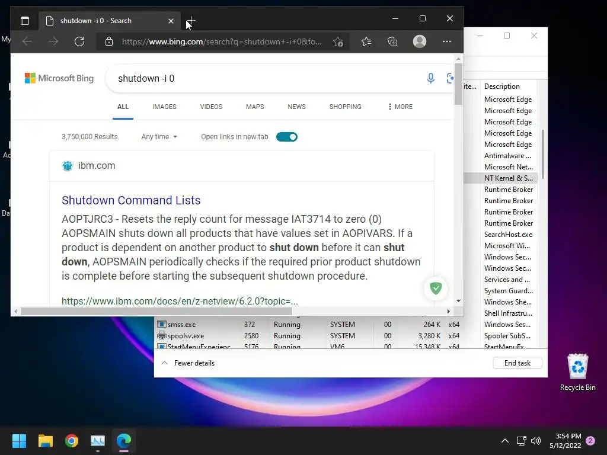
Task: Add this page to favorites with the star-plus icon
Action: click(x=338, y=41)
